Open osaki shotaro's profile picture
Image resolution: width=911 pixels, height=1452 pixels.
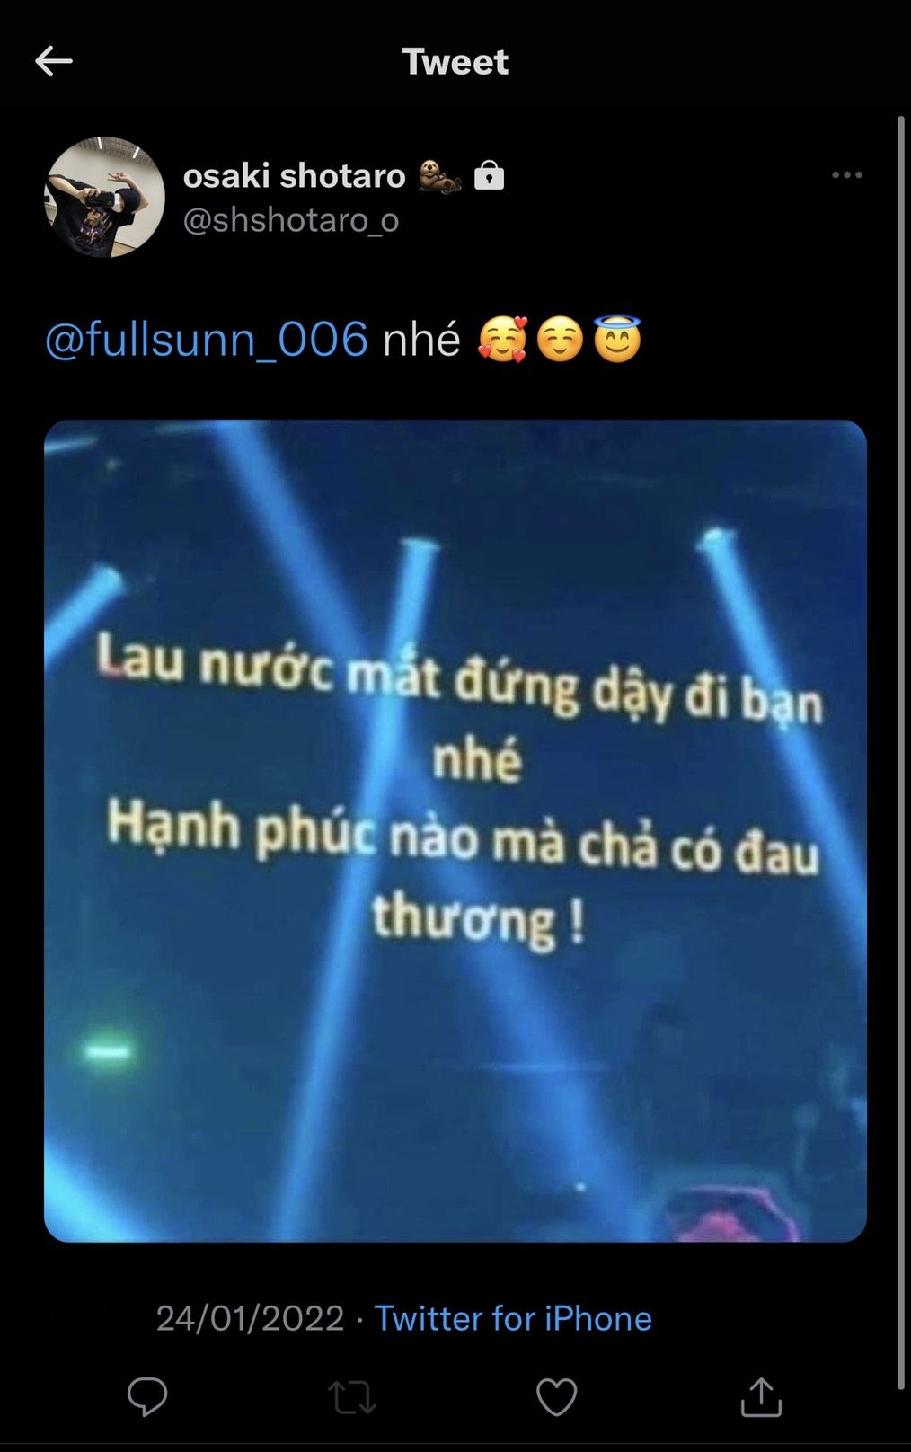(x=105, y=197)
